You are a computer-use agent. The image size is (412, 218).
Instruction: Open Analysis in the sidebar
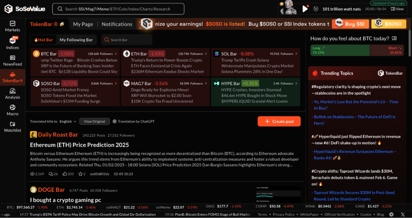12,94
